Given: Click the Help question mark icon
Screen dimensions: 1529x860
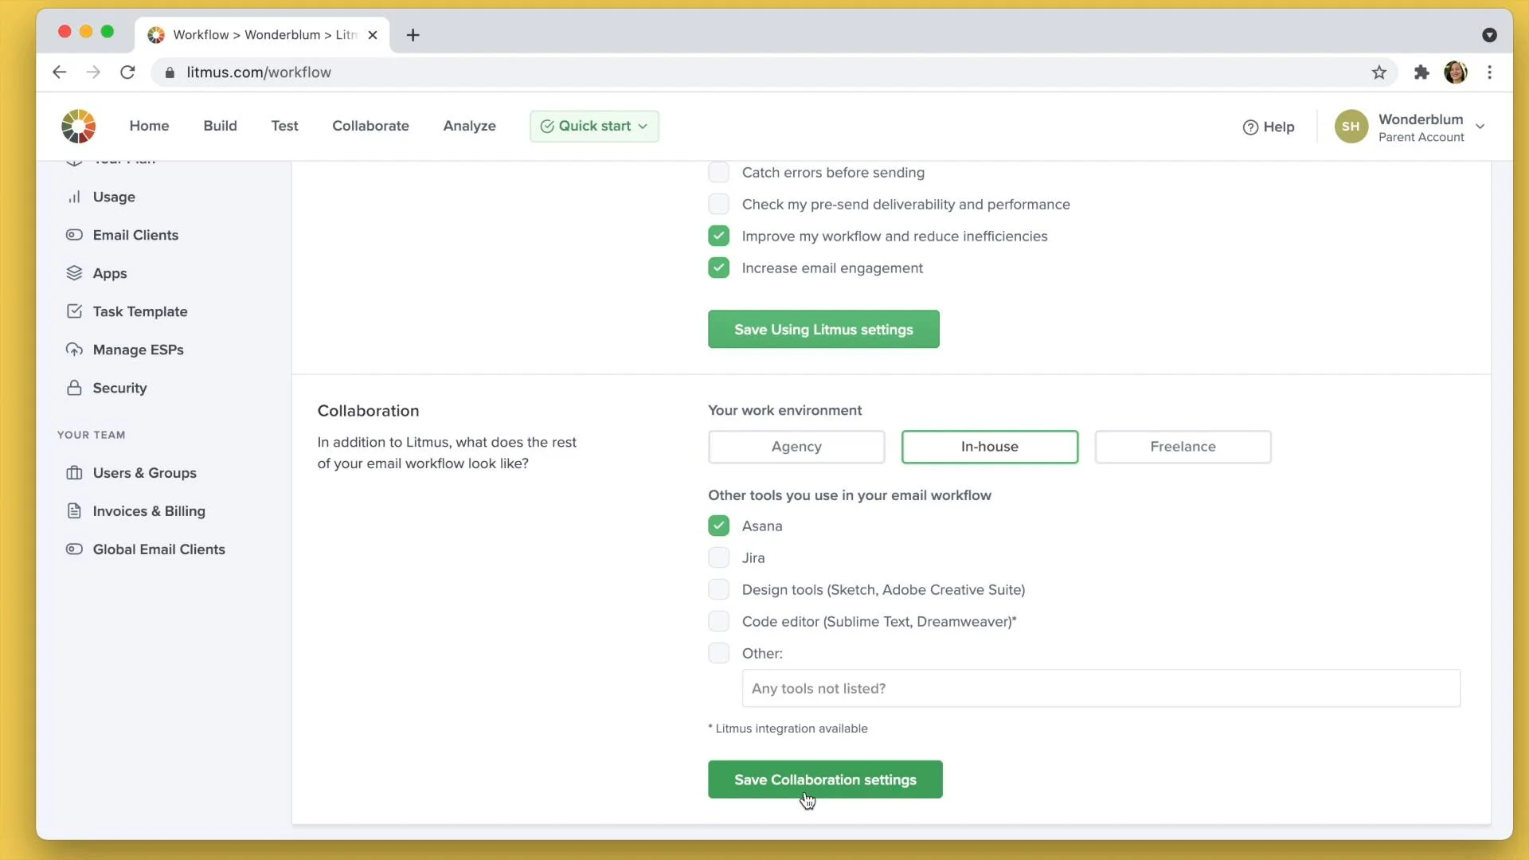Looking at the screenshot, I should 1250,127.
